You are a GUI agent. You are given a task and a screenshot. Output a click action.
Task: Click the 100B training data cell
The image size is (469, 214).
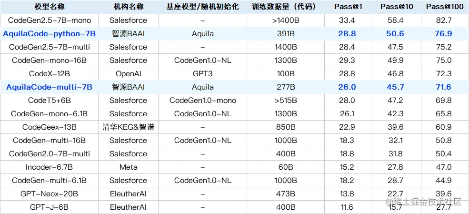pyautogui.click(x=286, y=73)
